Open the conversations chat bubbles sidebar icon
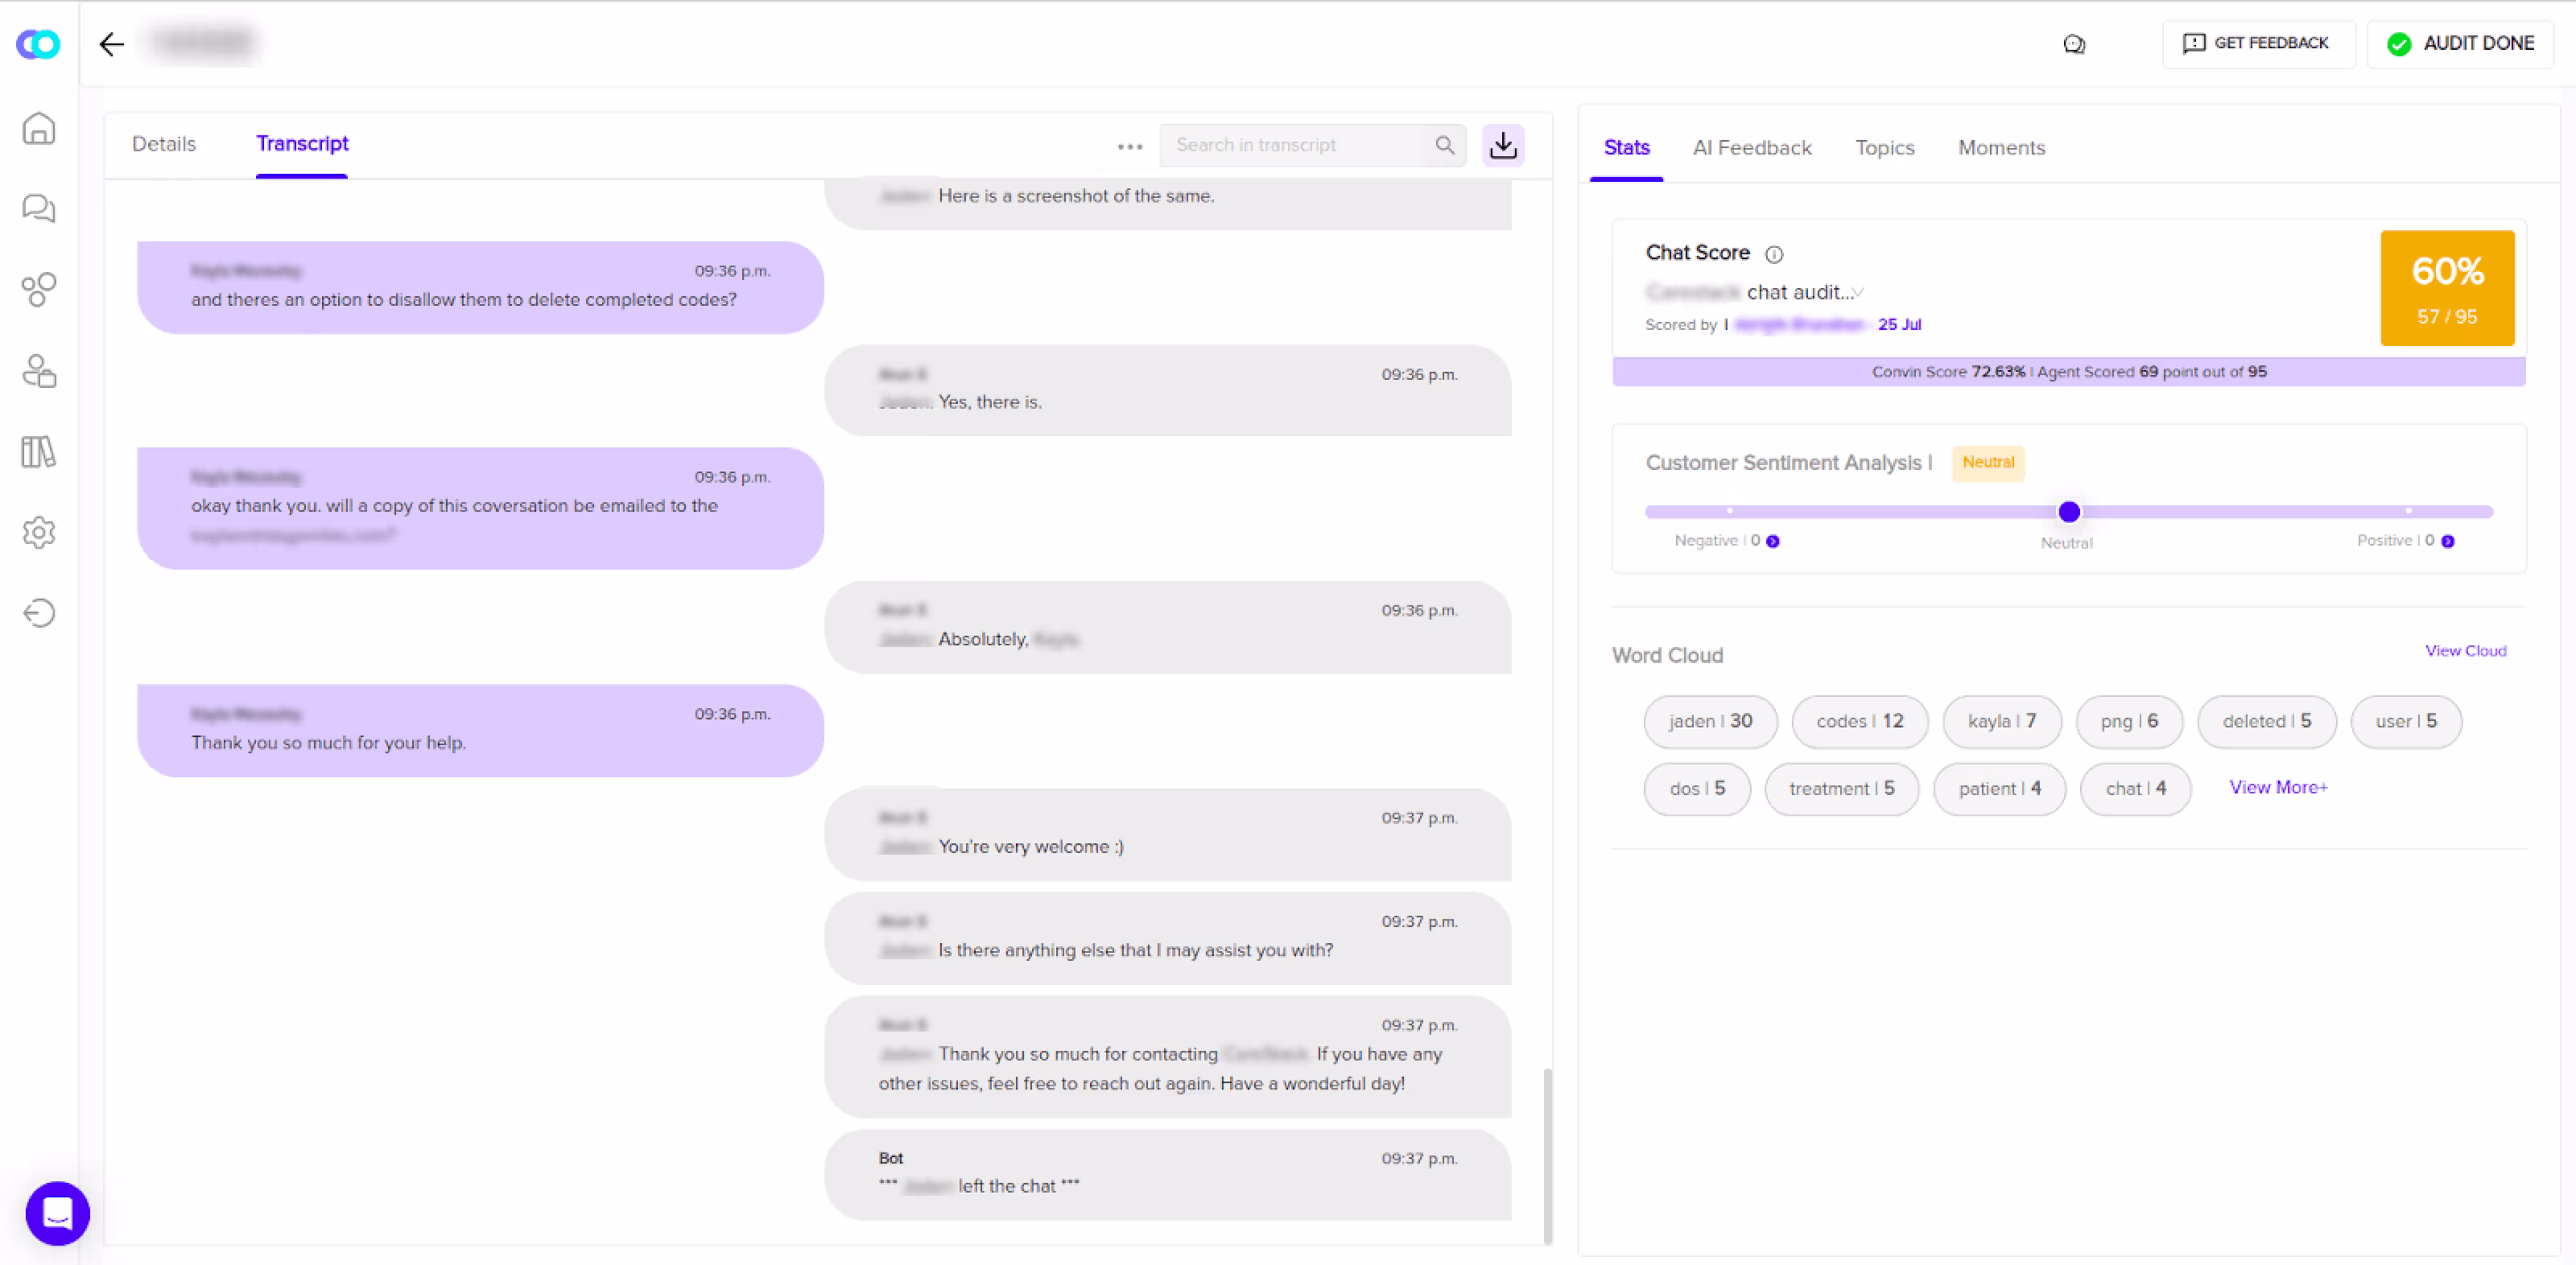 click(x=39, y=208)
